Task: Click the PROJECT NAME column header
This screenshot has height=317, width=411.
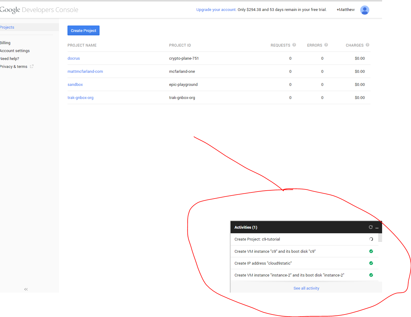Action: 82,45
